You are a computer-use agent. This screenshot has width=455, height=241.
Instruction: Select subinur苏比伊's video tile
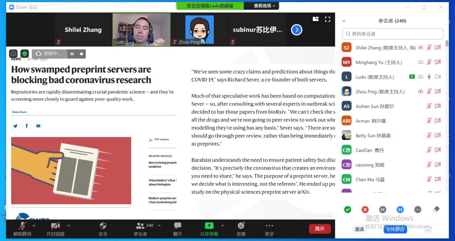[257, 30]
